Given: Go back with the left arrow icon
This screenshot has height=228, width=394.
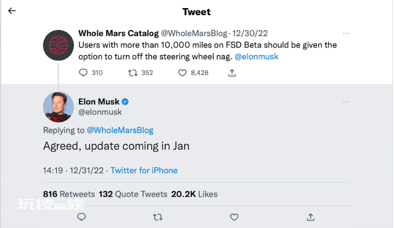Looking at the screenshot, I should click(x=12, y=11).
